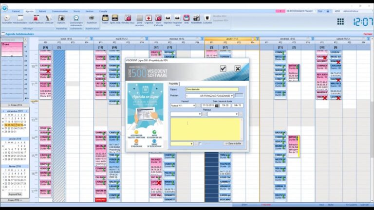Click the Dans la boîte button

click(233, 143)
